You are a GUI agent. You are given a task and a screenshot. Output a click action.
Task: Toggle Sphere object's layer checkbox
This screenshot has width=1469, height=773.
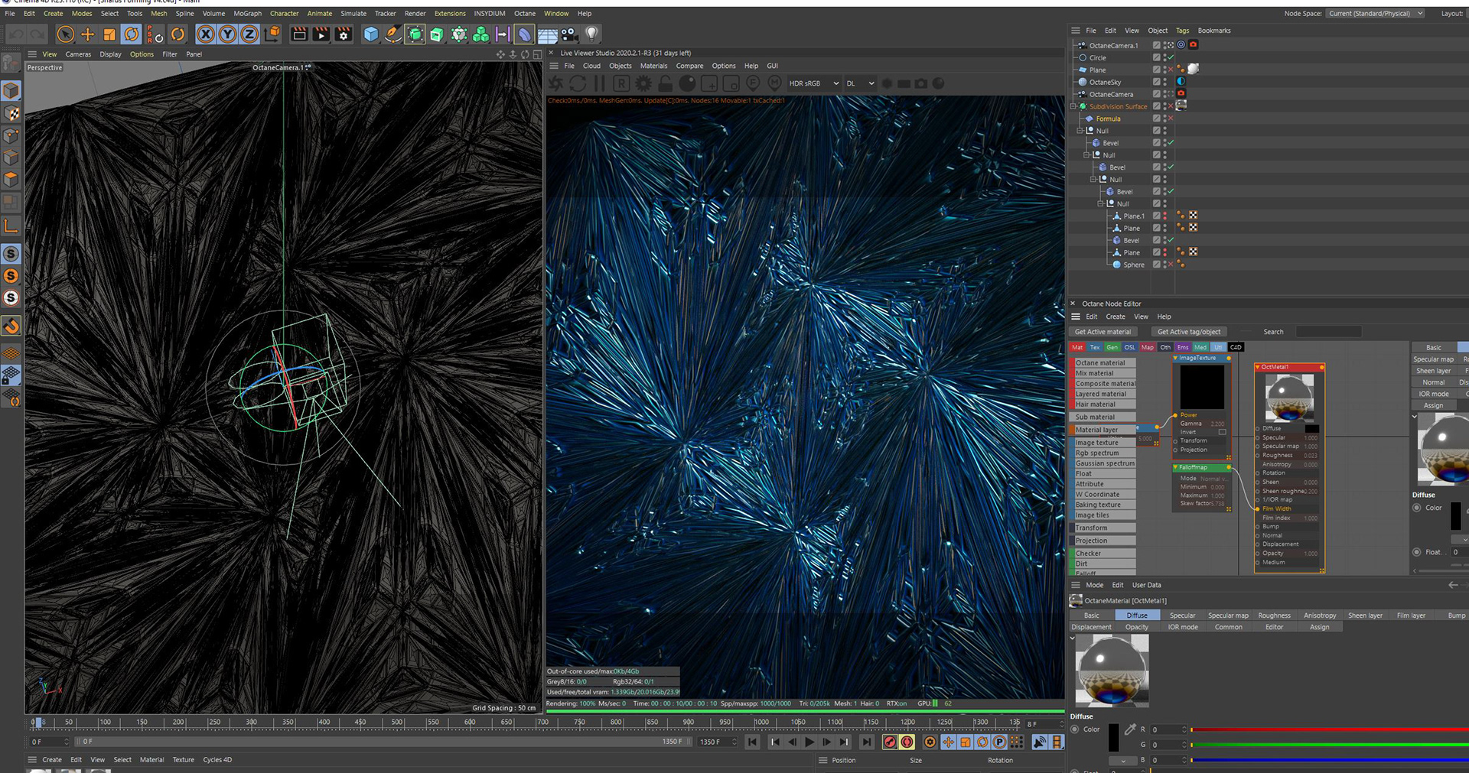pyautogui.click(x=1157, y=265)
